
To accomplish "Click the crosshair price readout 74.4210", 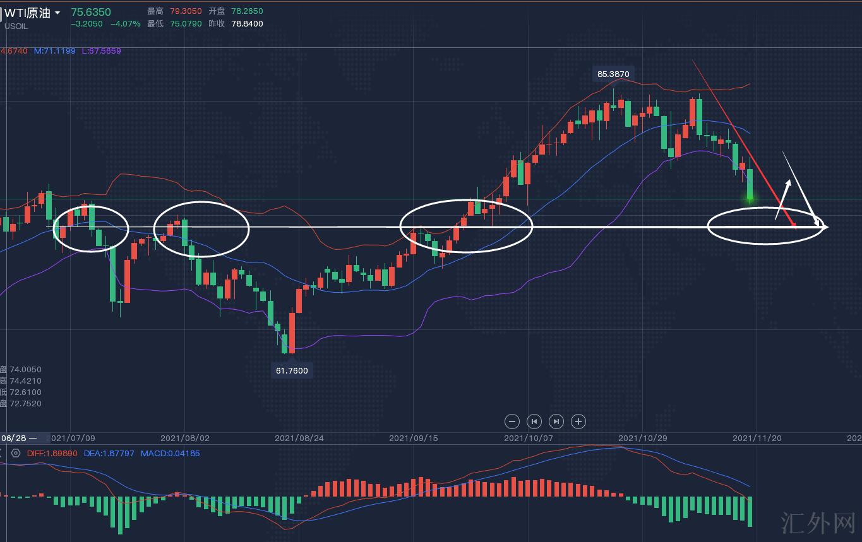I will pyautogui.click(x=24, y=381).
